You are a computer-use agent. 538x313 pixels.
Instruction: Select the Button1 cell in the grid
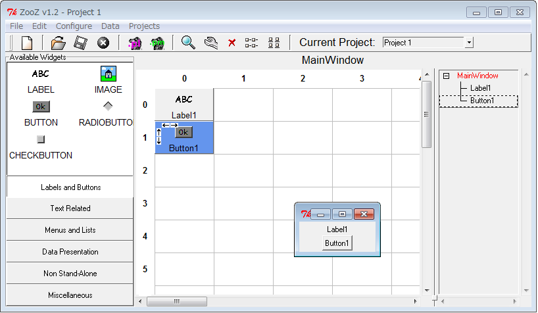(x=184, y=137)
